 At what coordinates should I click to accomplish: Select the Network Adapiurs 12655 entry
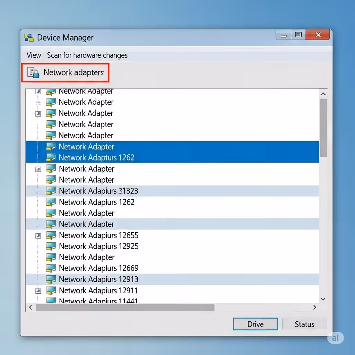(x=172, y=235)
